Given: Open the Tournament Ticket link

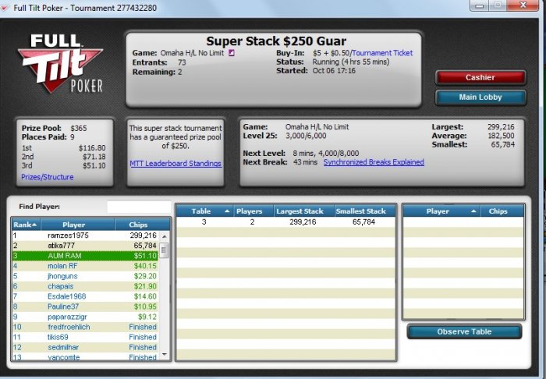Looking at the screenshot, I should click(382, 53).
